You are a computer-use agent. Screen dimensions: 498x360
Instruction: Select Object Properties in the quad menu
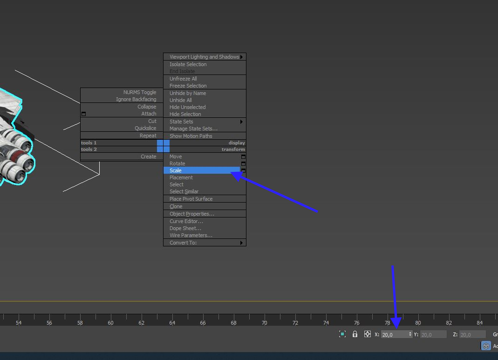(191, 214)
